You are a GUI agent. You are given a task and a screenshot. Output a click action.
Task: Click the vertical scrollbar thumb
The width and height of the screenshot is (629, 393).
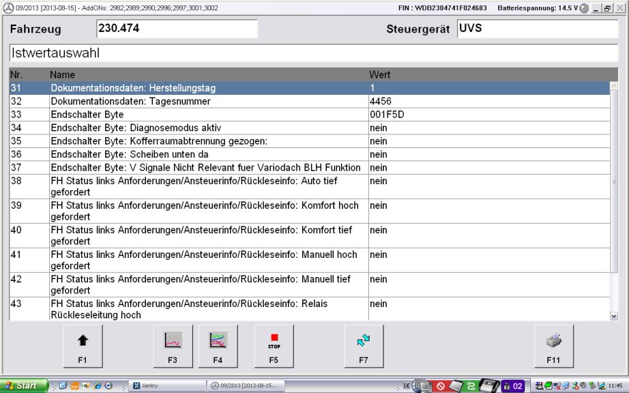(614, 181)
